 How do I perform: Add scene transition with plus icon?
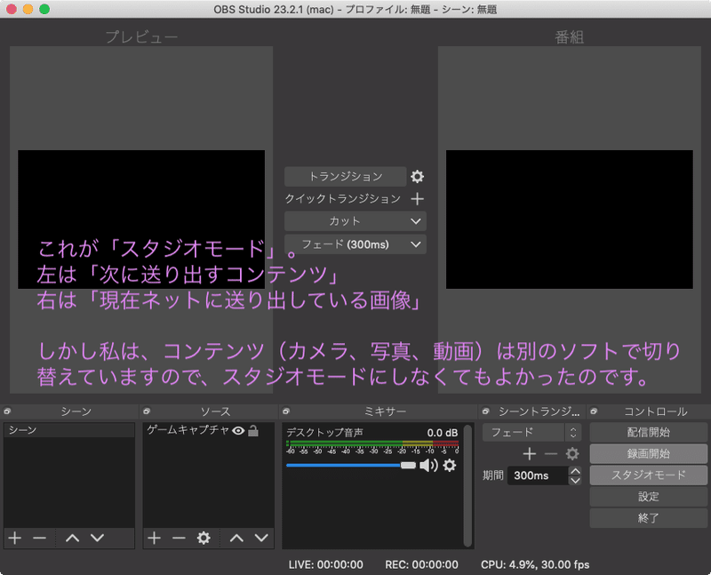pos(529,453)
